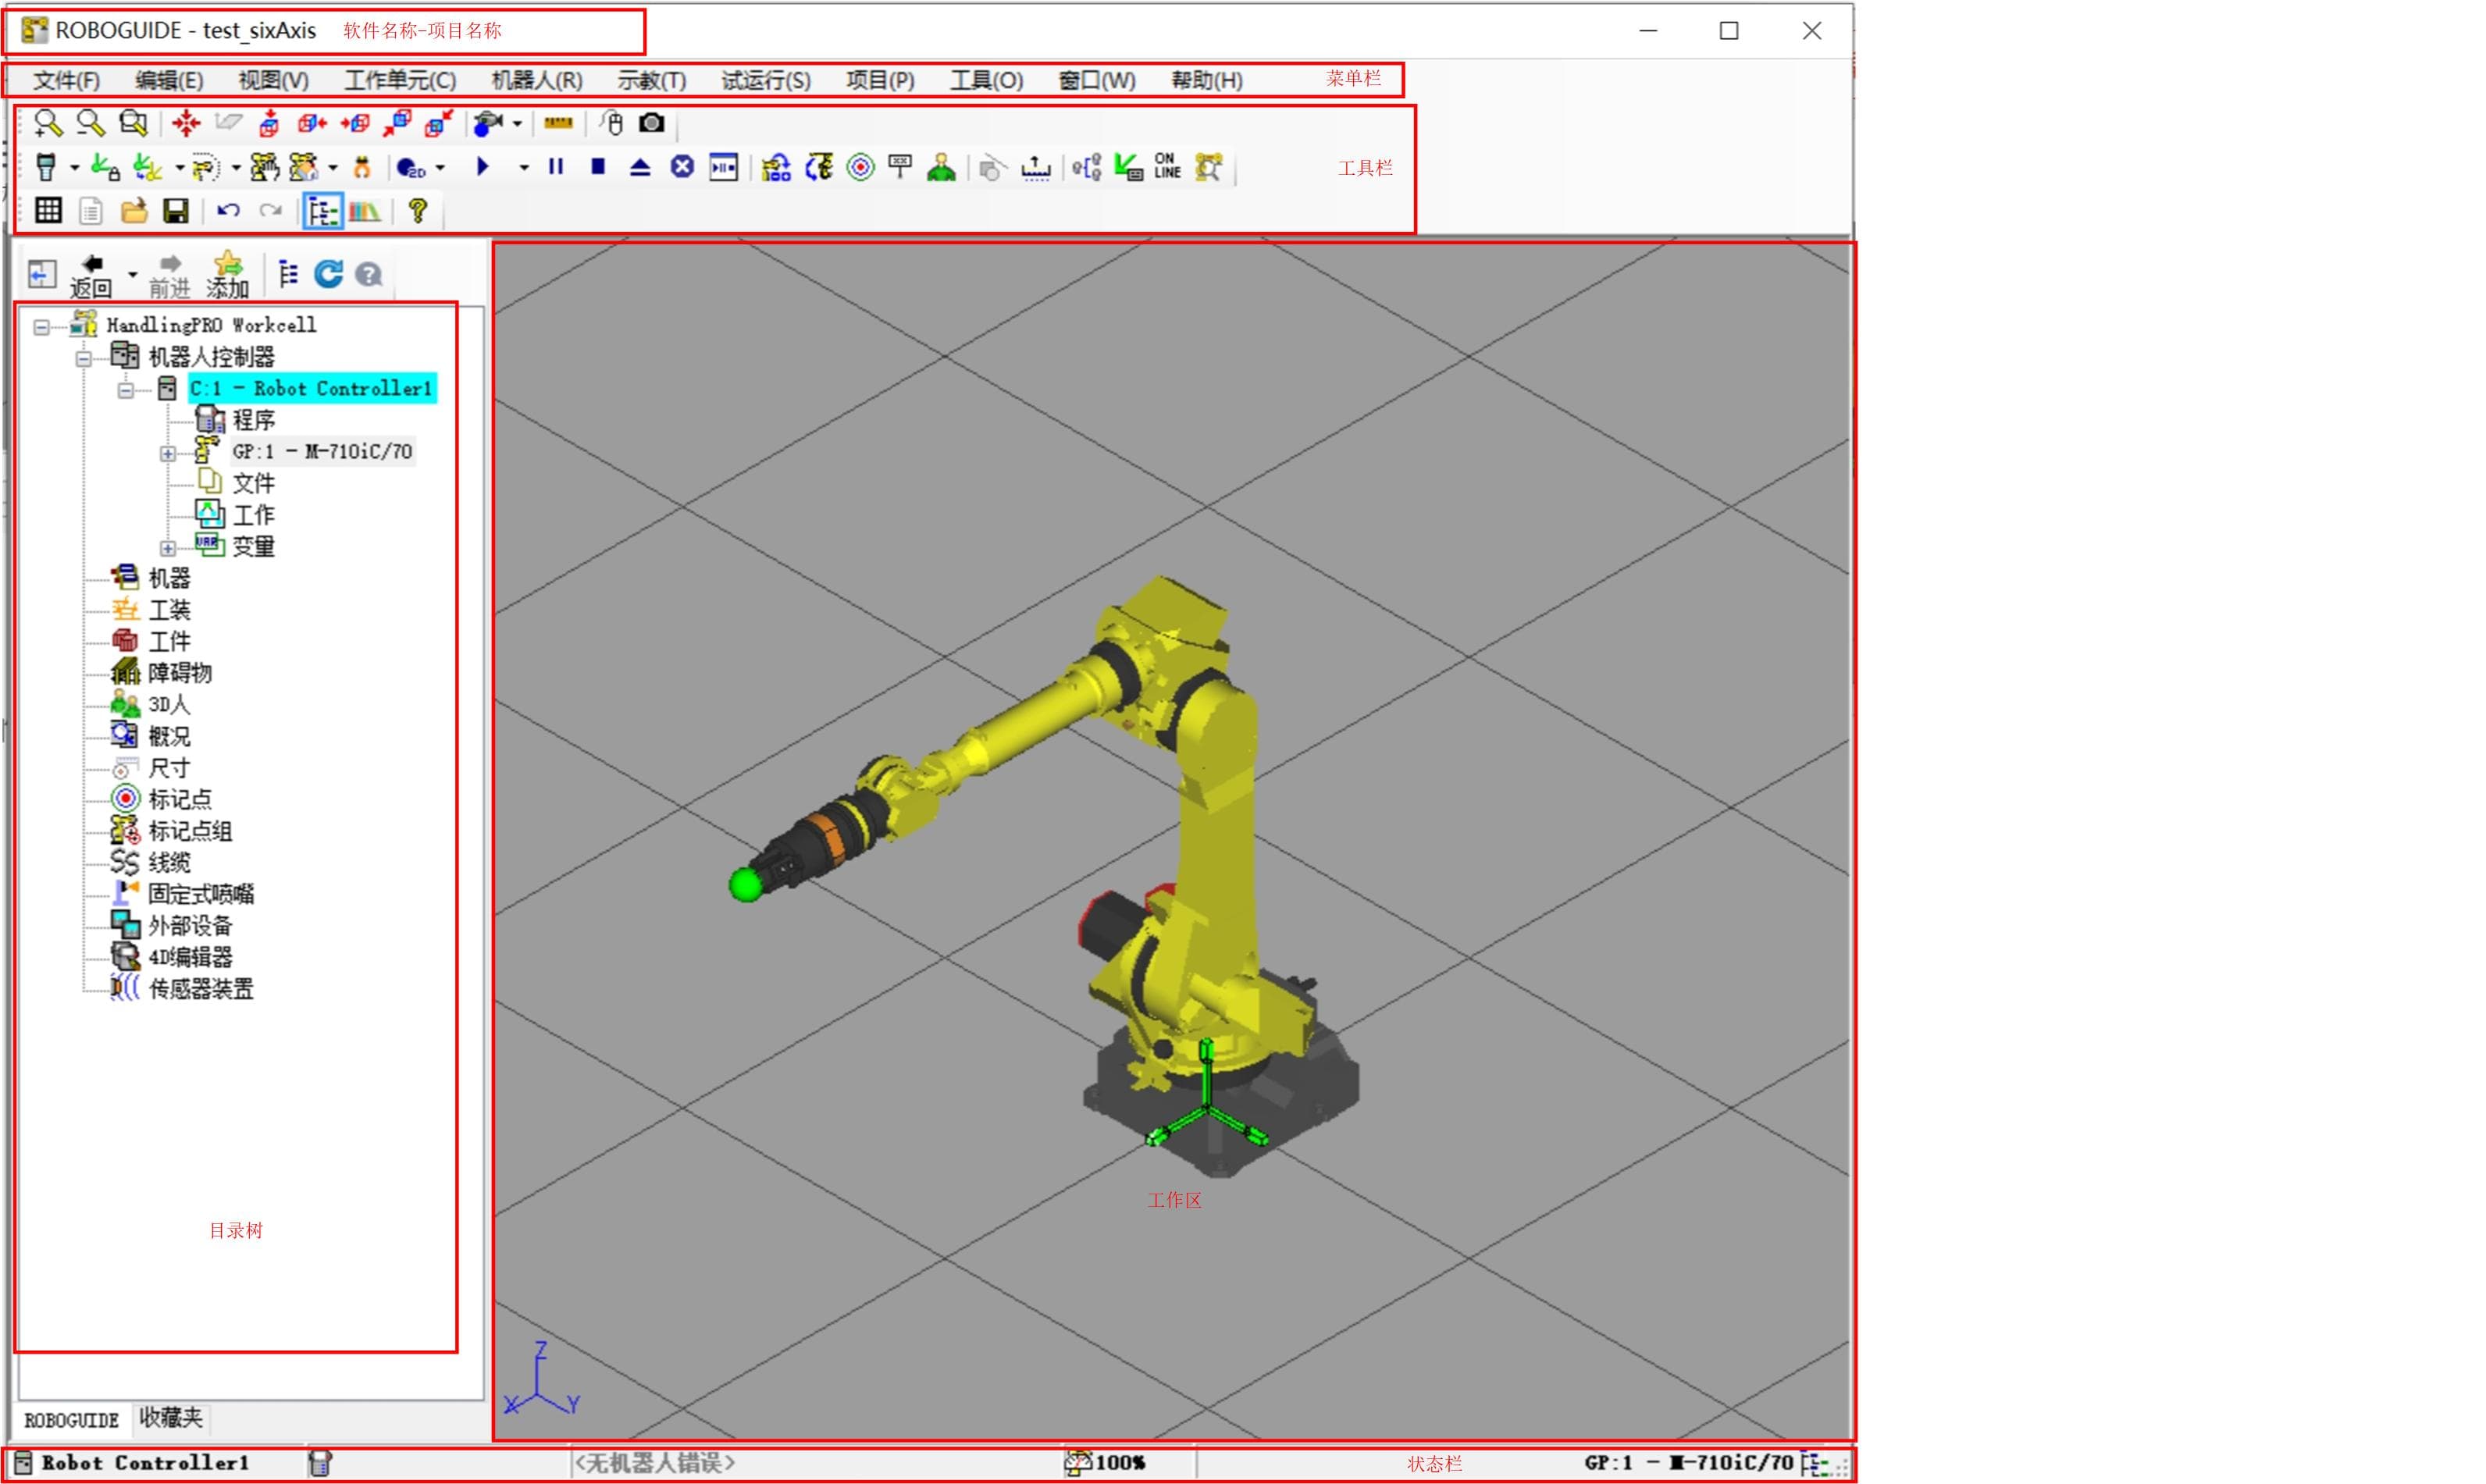
Task: Take a snapshot with the camera icon
Action: (x=652, y=122)
